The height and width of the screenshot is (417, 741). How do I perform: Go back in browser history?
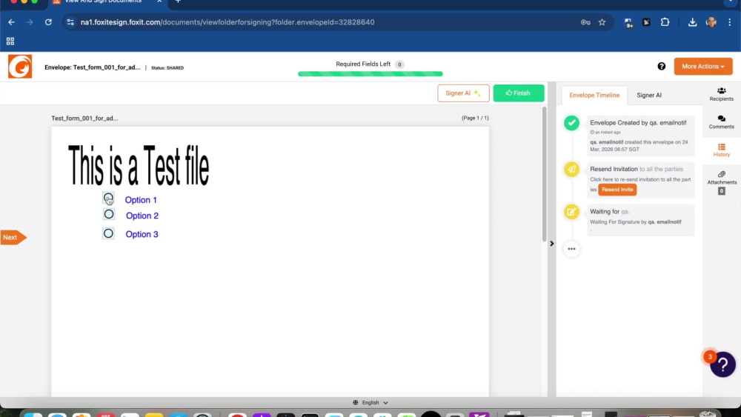(11, 22)
